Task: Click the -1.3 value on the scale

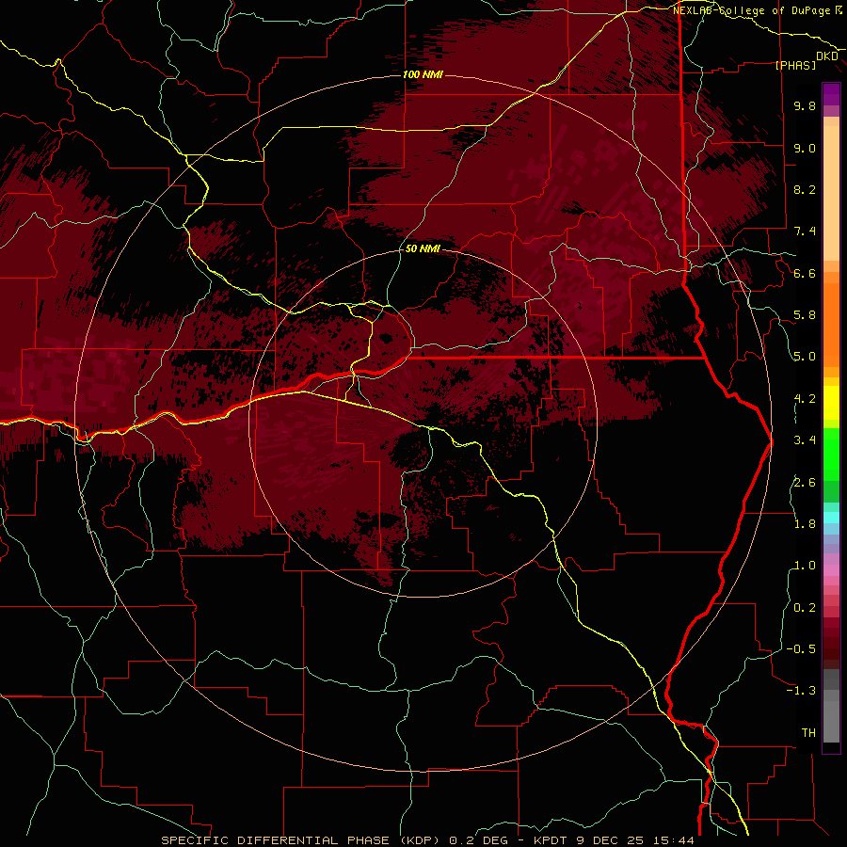Action: [x=801, y=691]
